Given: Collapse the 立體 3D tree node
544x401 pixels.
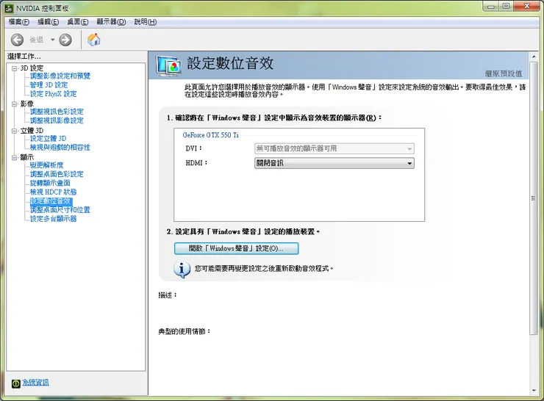Looking at the screenshot, I should point(14,131).
